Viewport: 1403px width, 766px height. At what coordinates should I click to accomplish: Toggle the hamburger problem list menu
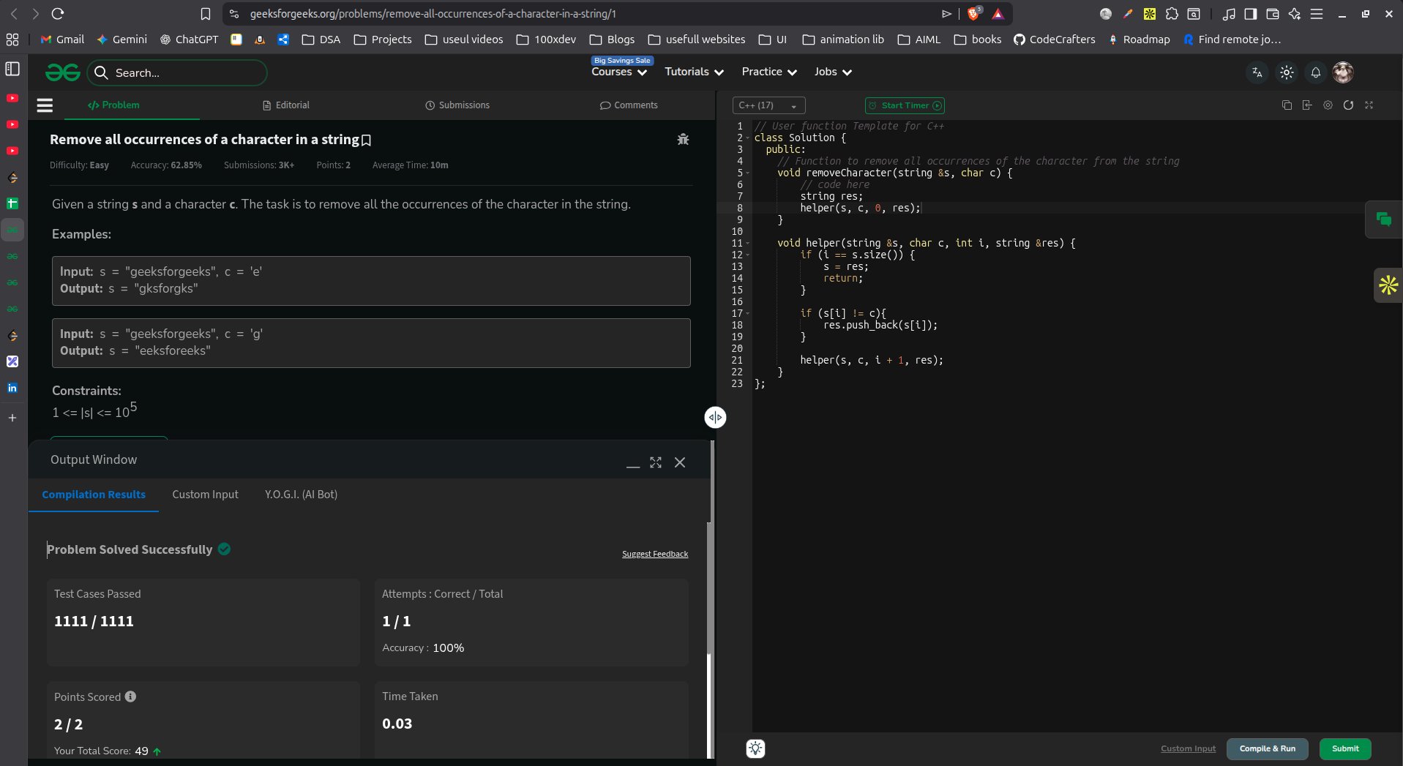(x=45, y=105)
